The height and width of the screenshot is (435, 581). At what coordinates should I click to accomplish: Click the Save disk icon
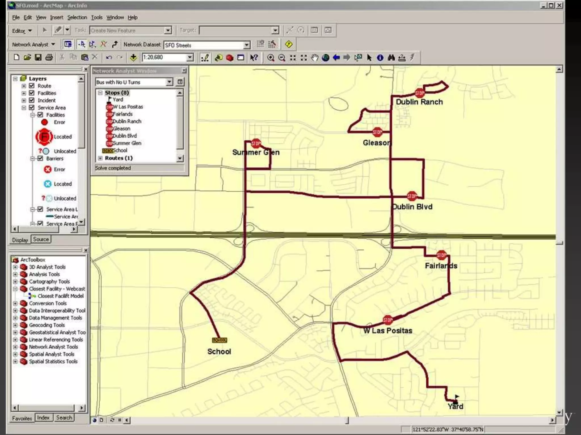coord(38,57)
